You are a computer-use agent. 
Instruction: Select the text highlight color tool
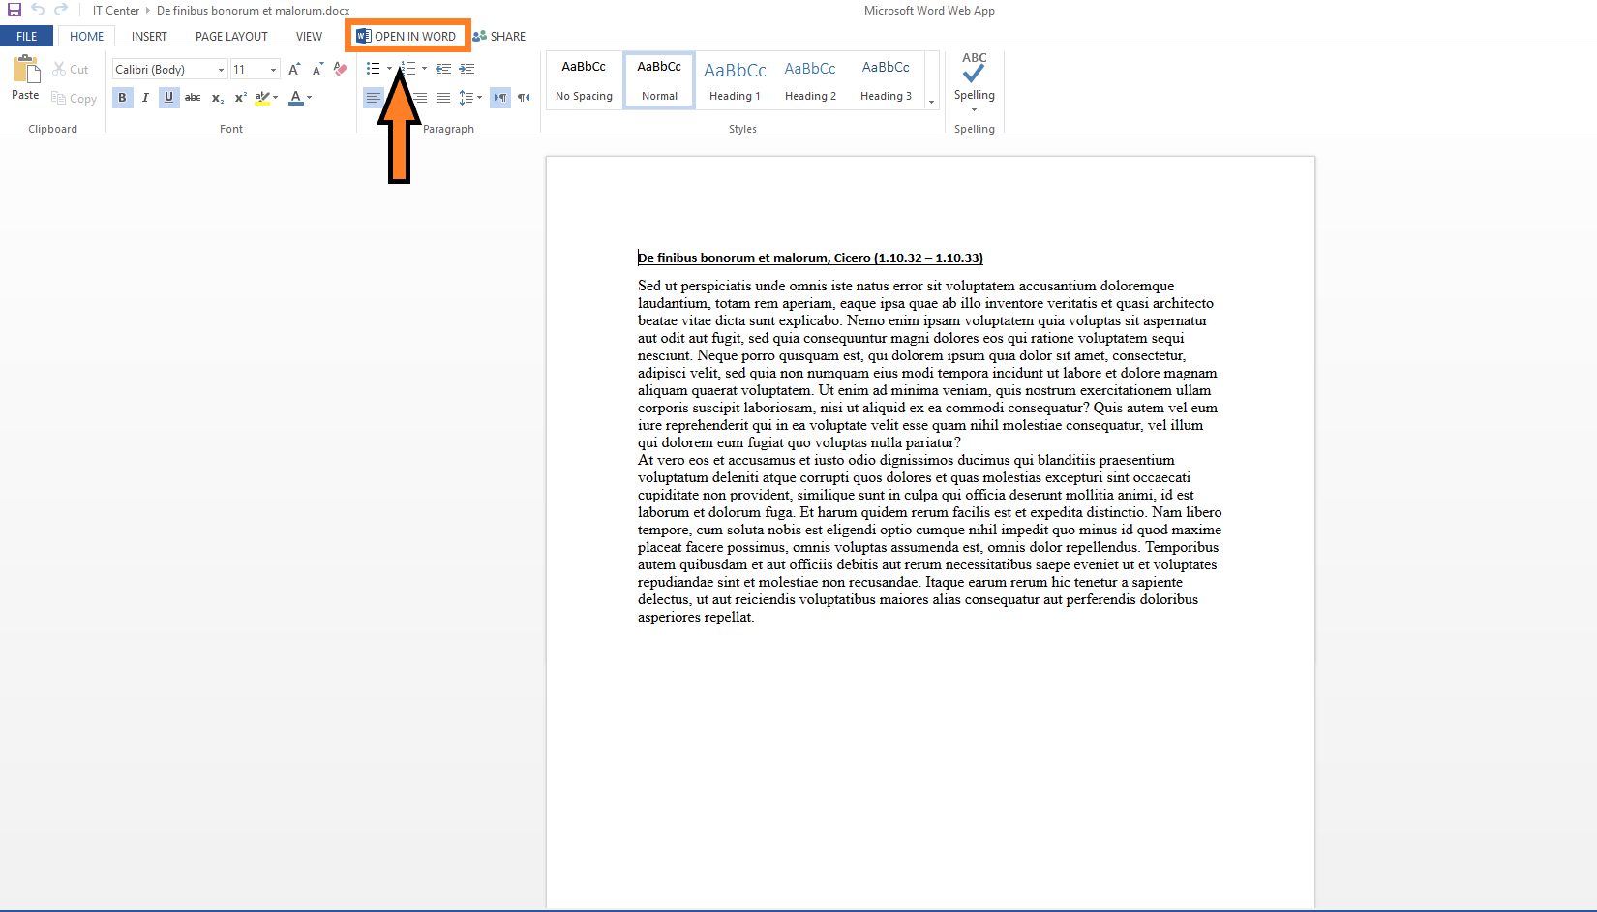[x=262, y=98]
